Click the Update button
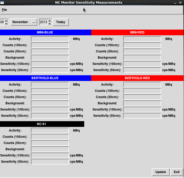 click(161, 172)
